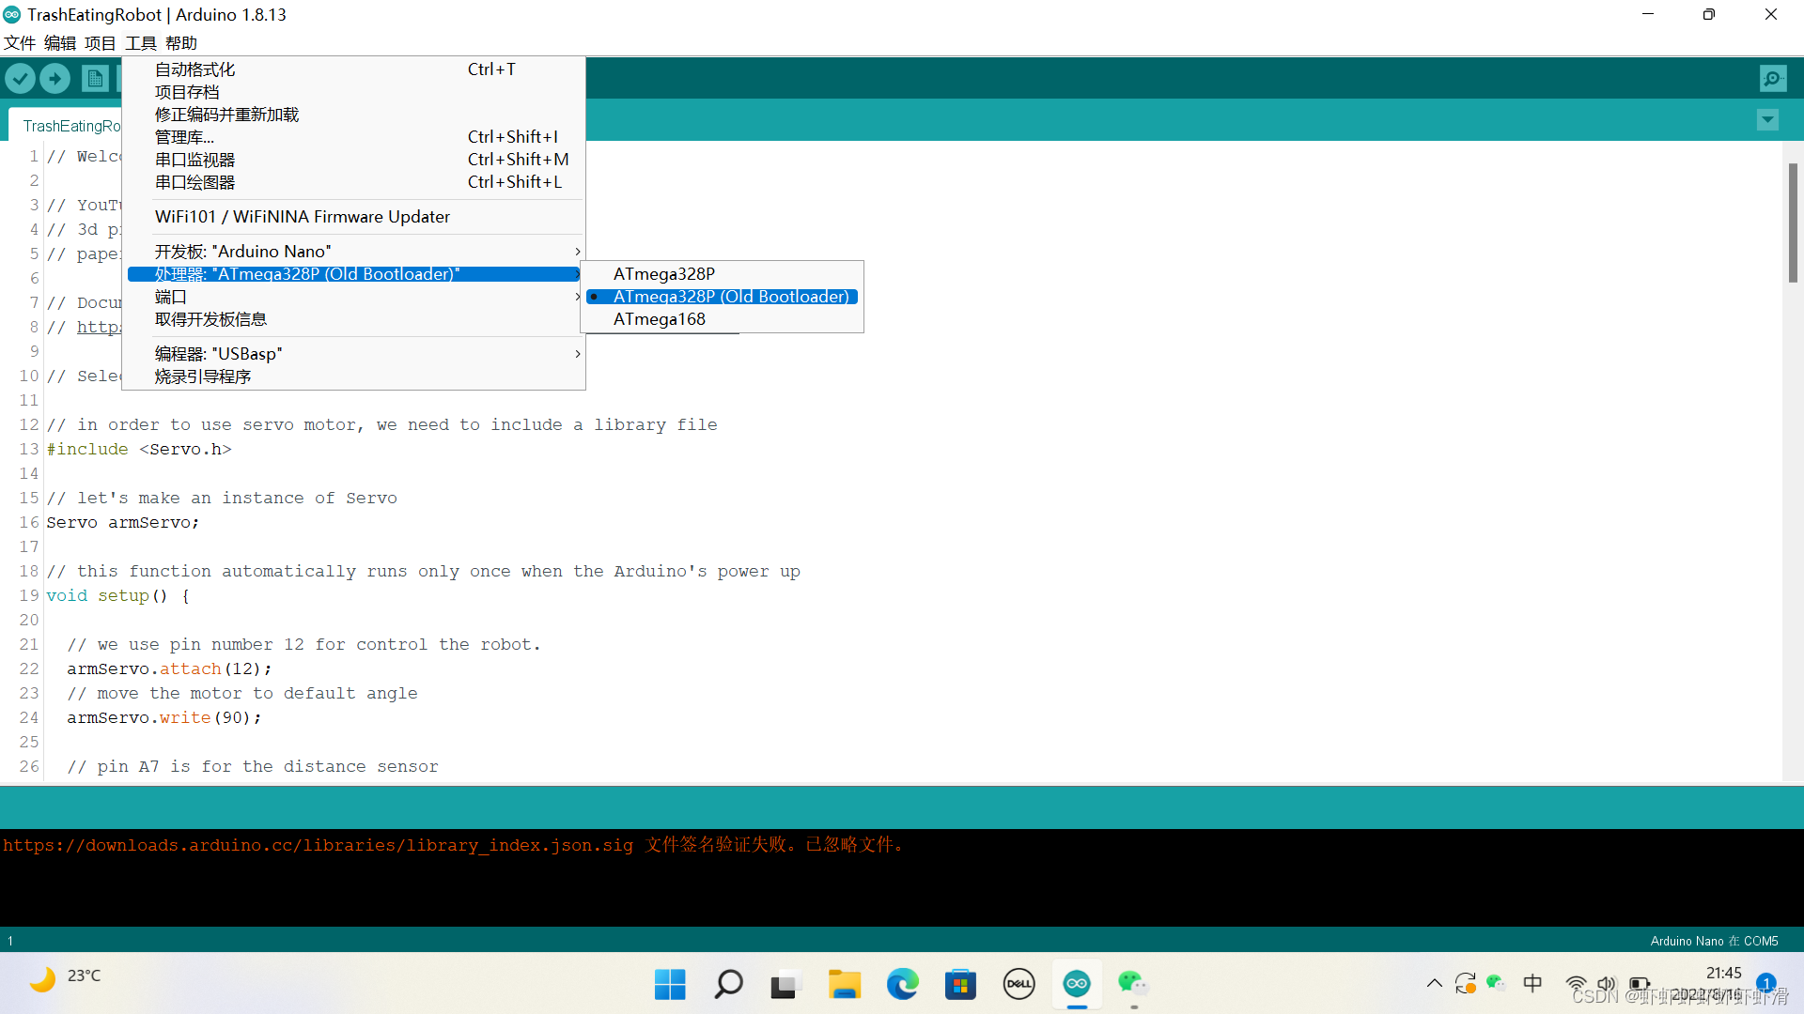Open the Dell app taskbar icon
The height and width of the screenshot is (1014, 1804).
pos(1019,984)
